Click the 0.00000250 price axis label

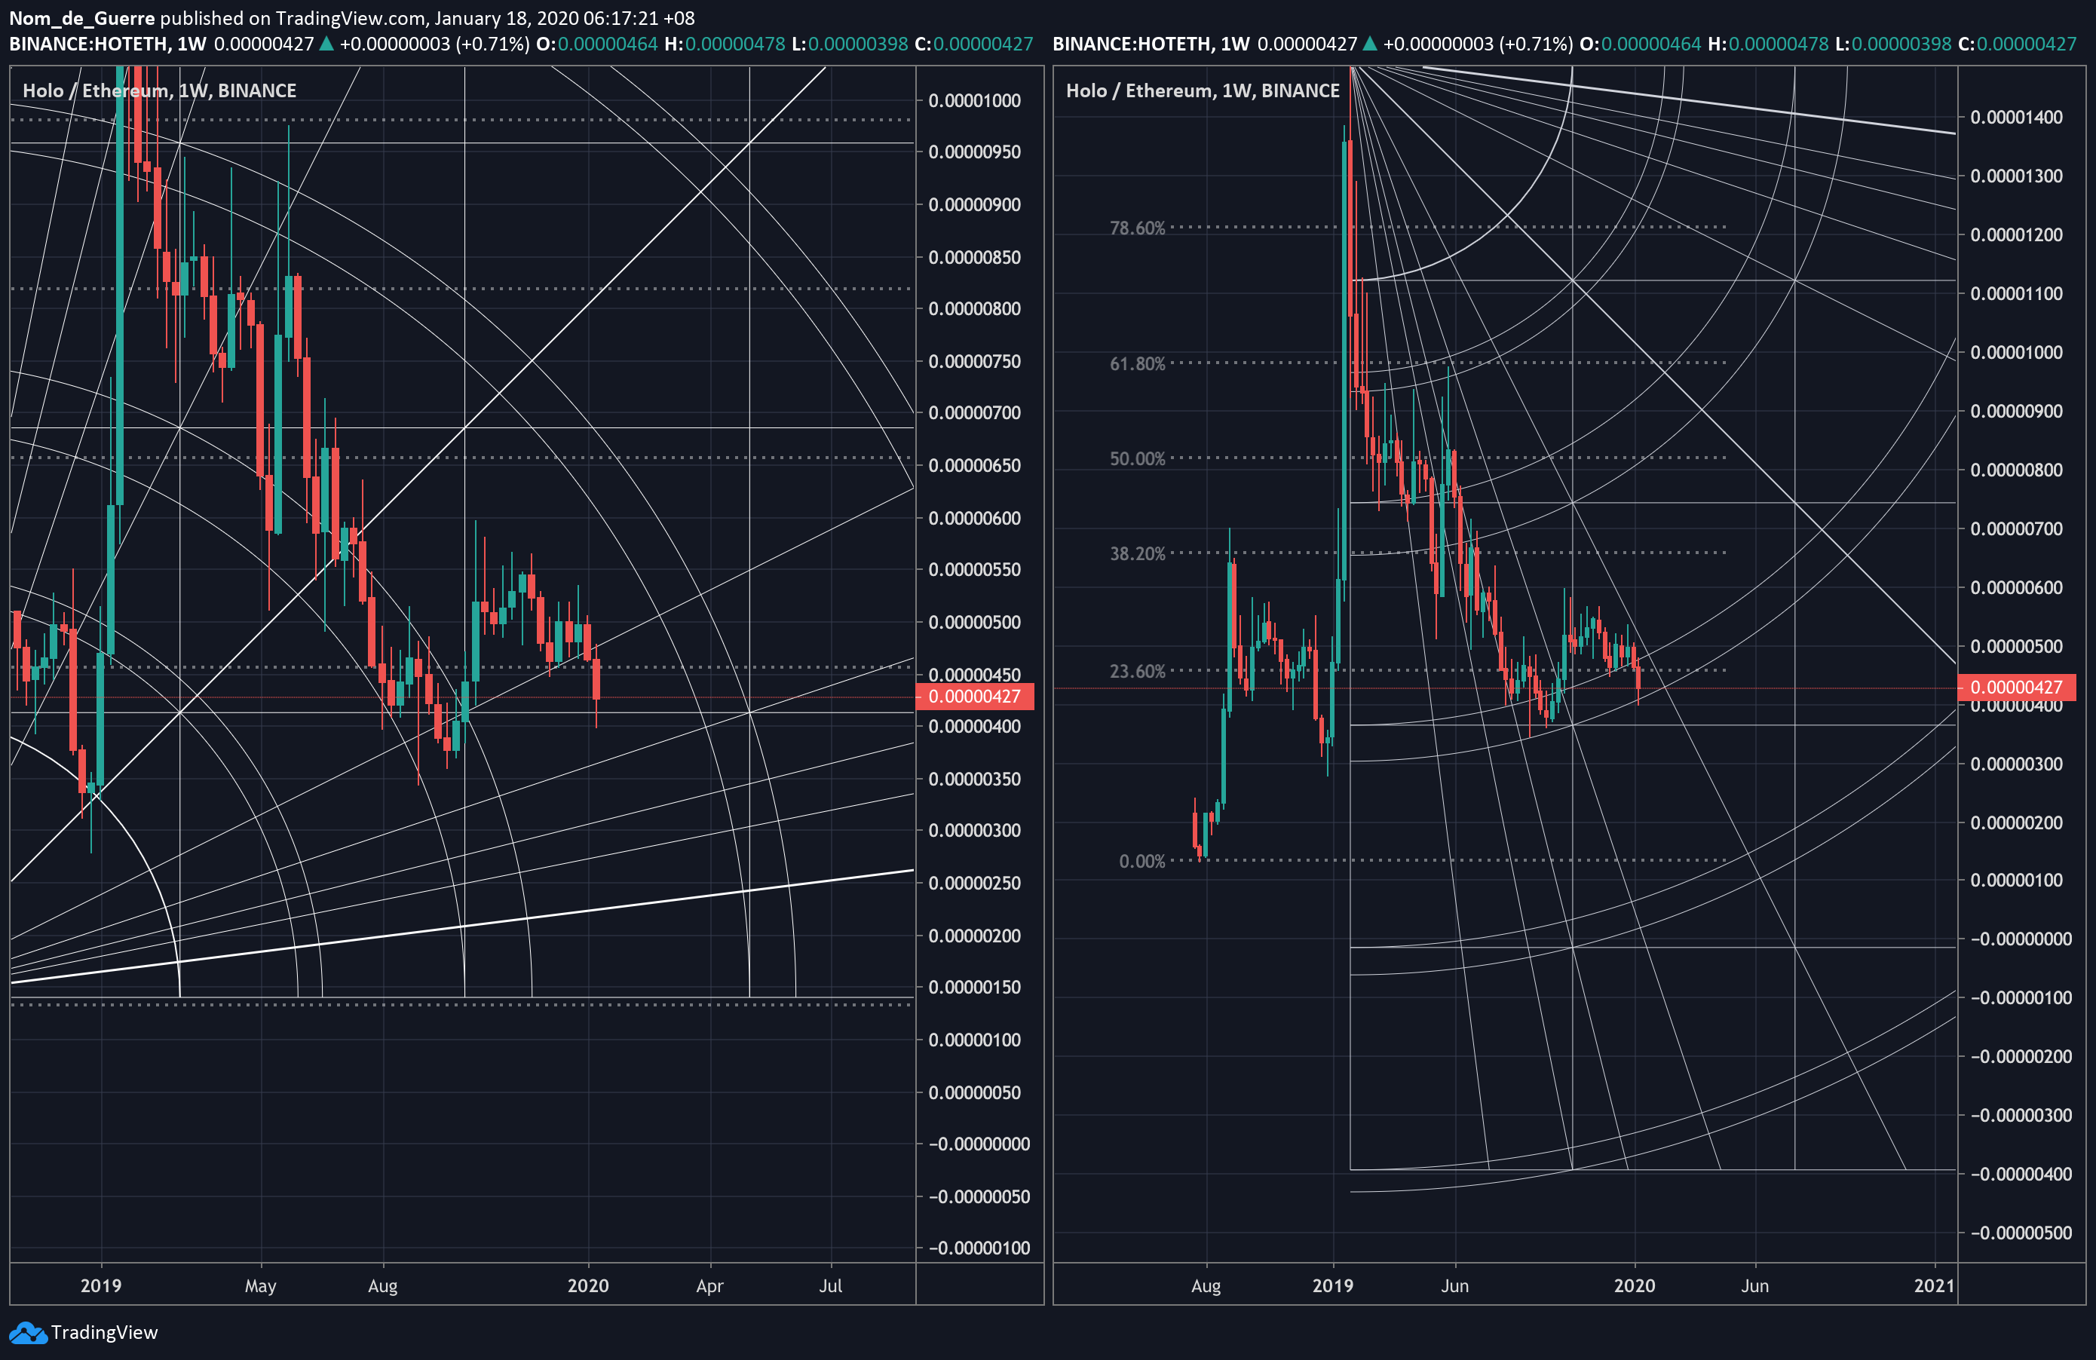tap(975, 884)
